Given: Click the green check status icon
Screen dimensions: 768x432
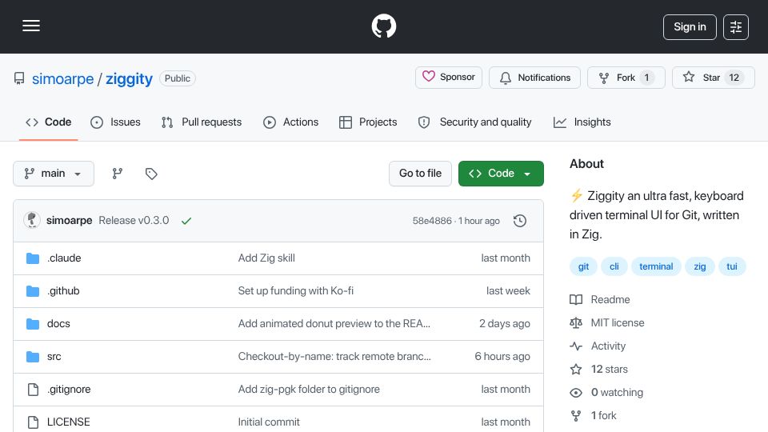Looking at the screenshot, I should coord(186,221).
